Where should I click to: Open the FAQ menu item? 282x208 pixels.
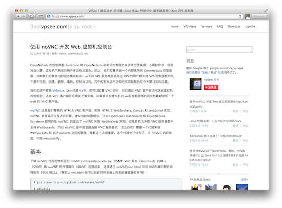click(x=219, y=27)
